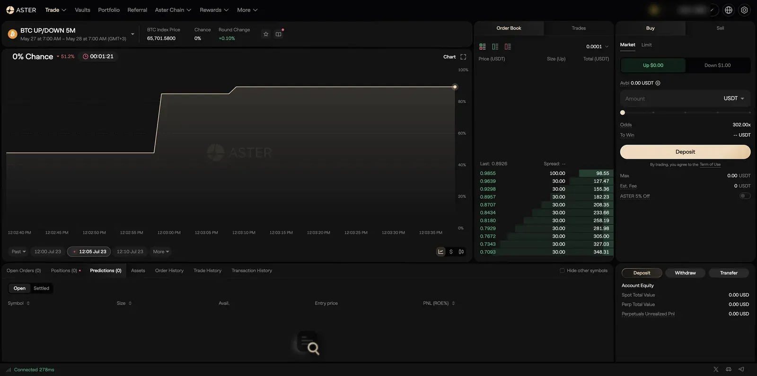Click the chart's latest data point marker
The image size is (757, 376).
click(x=455, y=87)
